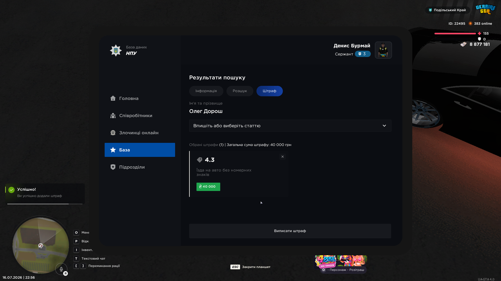
Task: Select the База sidebar item
Action: [x=140, y=150]
